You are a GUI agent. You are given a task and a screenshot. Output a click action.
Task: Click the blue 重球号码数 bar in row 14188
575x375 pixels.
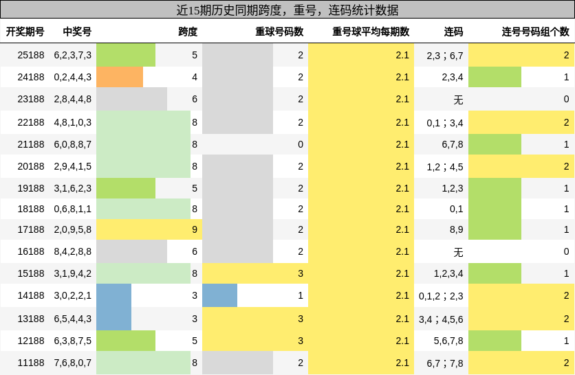[x=219, y=295]
